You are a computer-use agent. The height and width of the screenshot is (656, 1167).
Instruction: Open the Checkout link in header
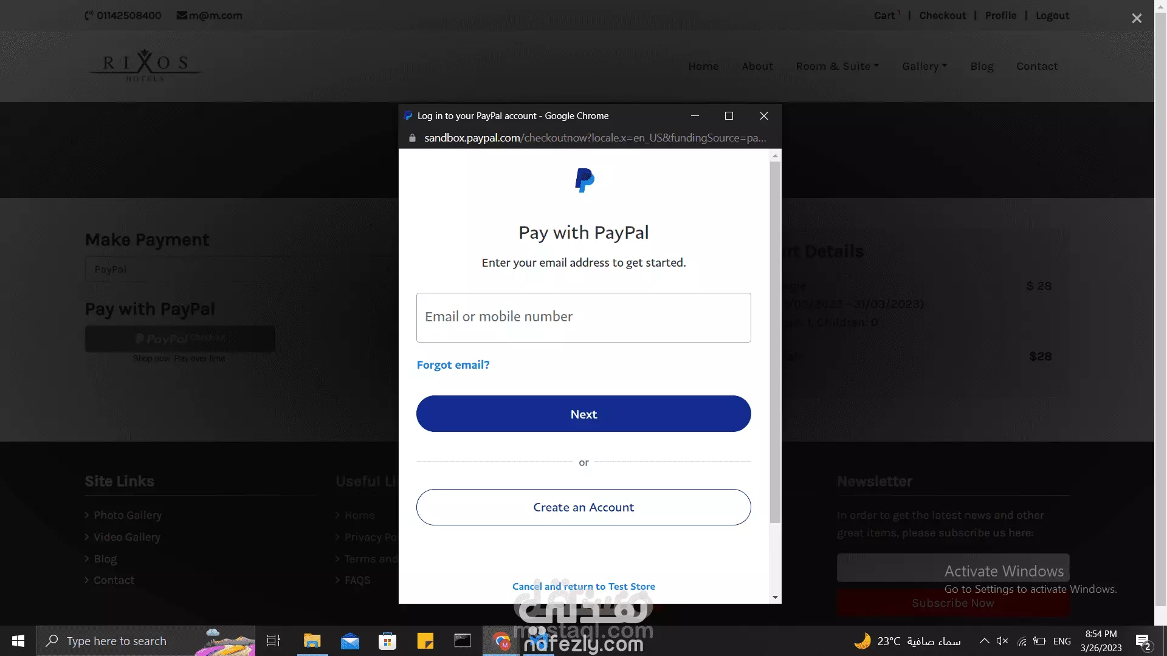(942, 16)
